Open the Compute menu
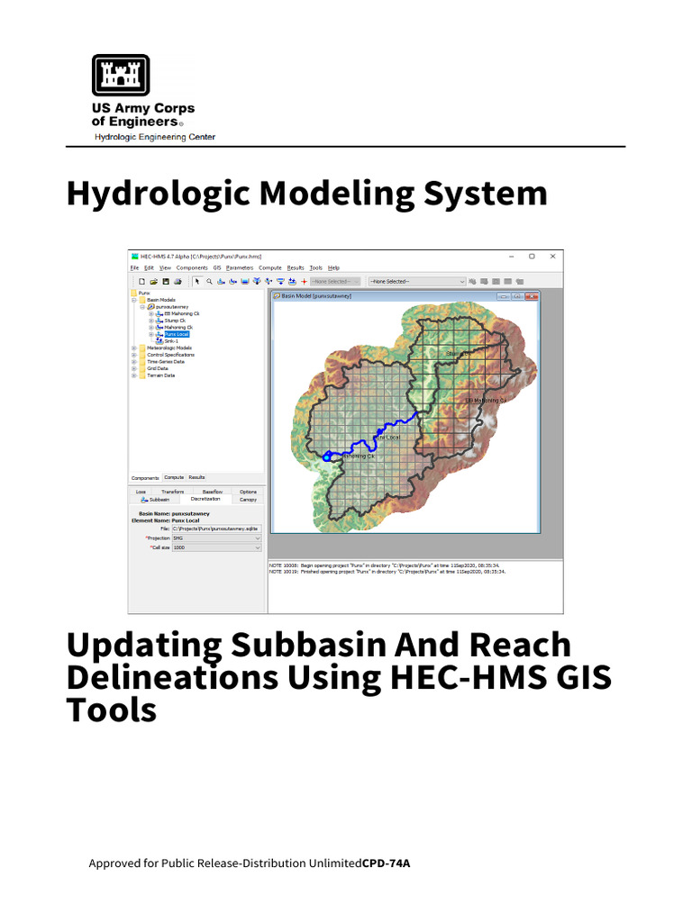Viewport: 692px width, 922px height. point(270,267)
